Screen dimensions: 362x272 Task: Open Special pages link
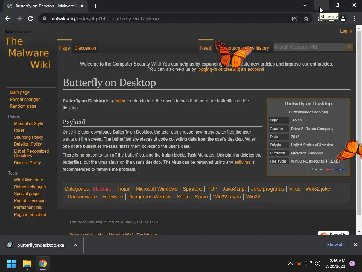(x=27, y=194)
